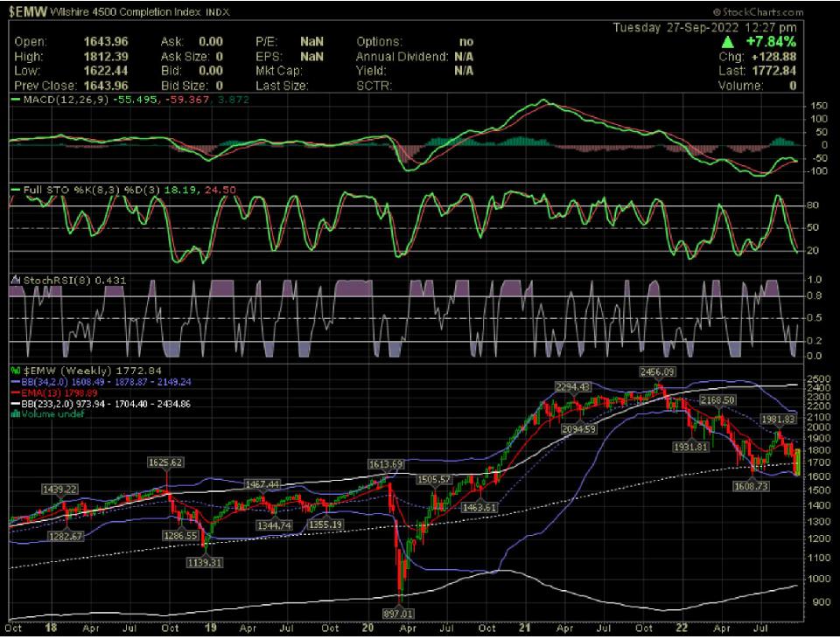This screenshot has width=840, height=639.
Task: Click the 1613.69 price marker
Action: tap(386, 464)
